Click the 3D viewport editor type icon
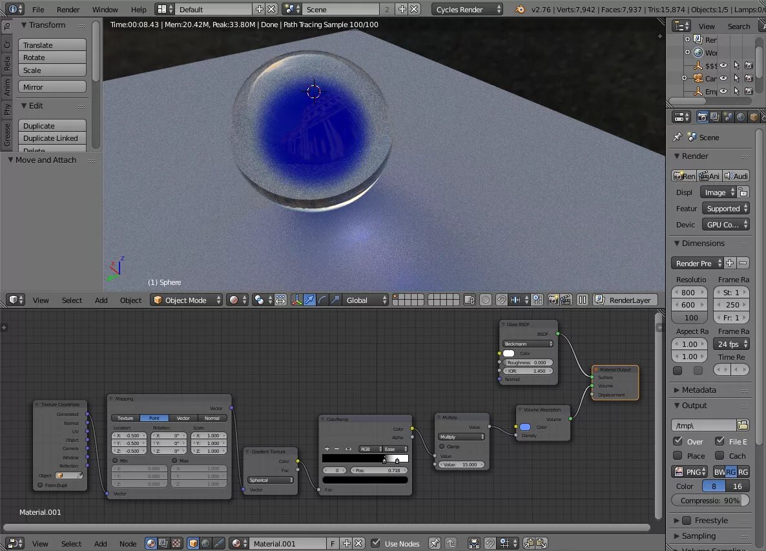The image size is (766, 551). coord(14,300)
